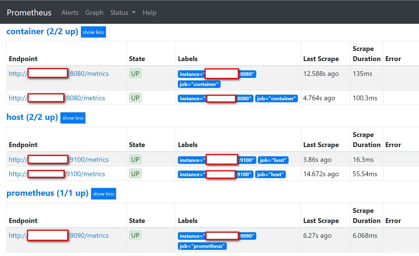This screenshot has width=419, height=256.
Task: Select the '4.764s ago' last scrape cell
Action: [319, 98]
